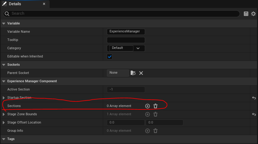Open Details panel settings gear
Screen dimensions: 258x144
click(x=253, y=14)
